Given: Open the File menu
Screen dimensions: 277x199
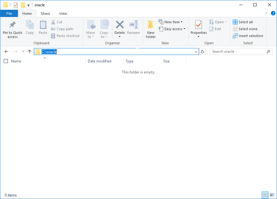Looking at the screenshot, I should tap(9, 13).
